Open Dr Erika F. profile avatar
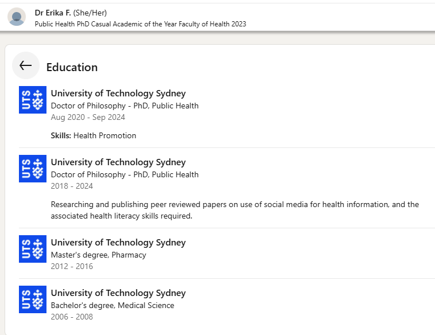Screen dimensions: 435x335 [17, 17]
